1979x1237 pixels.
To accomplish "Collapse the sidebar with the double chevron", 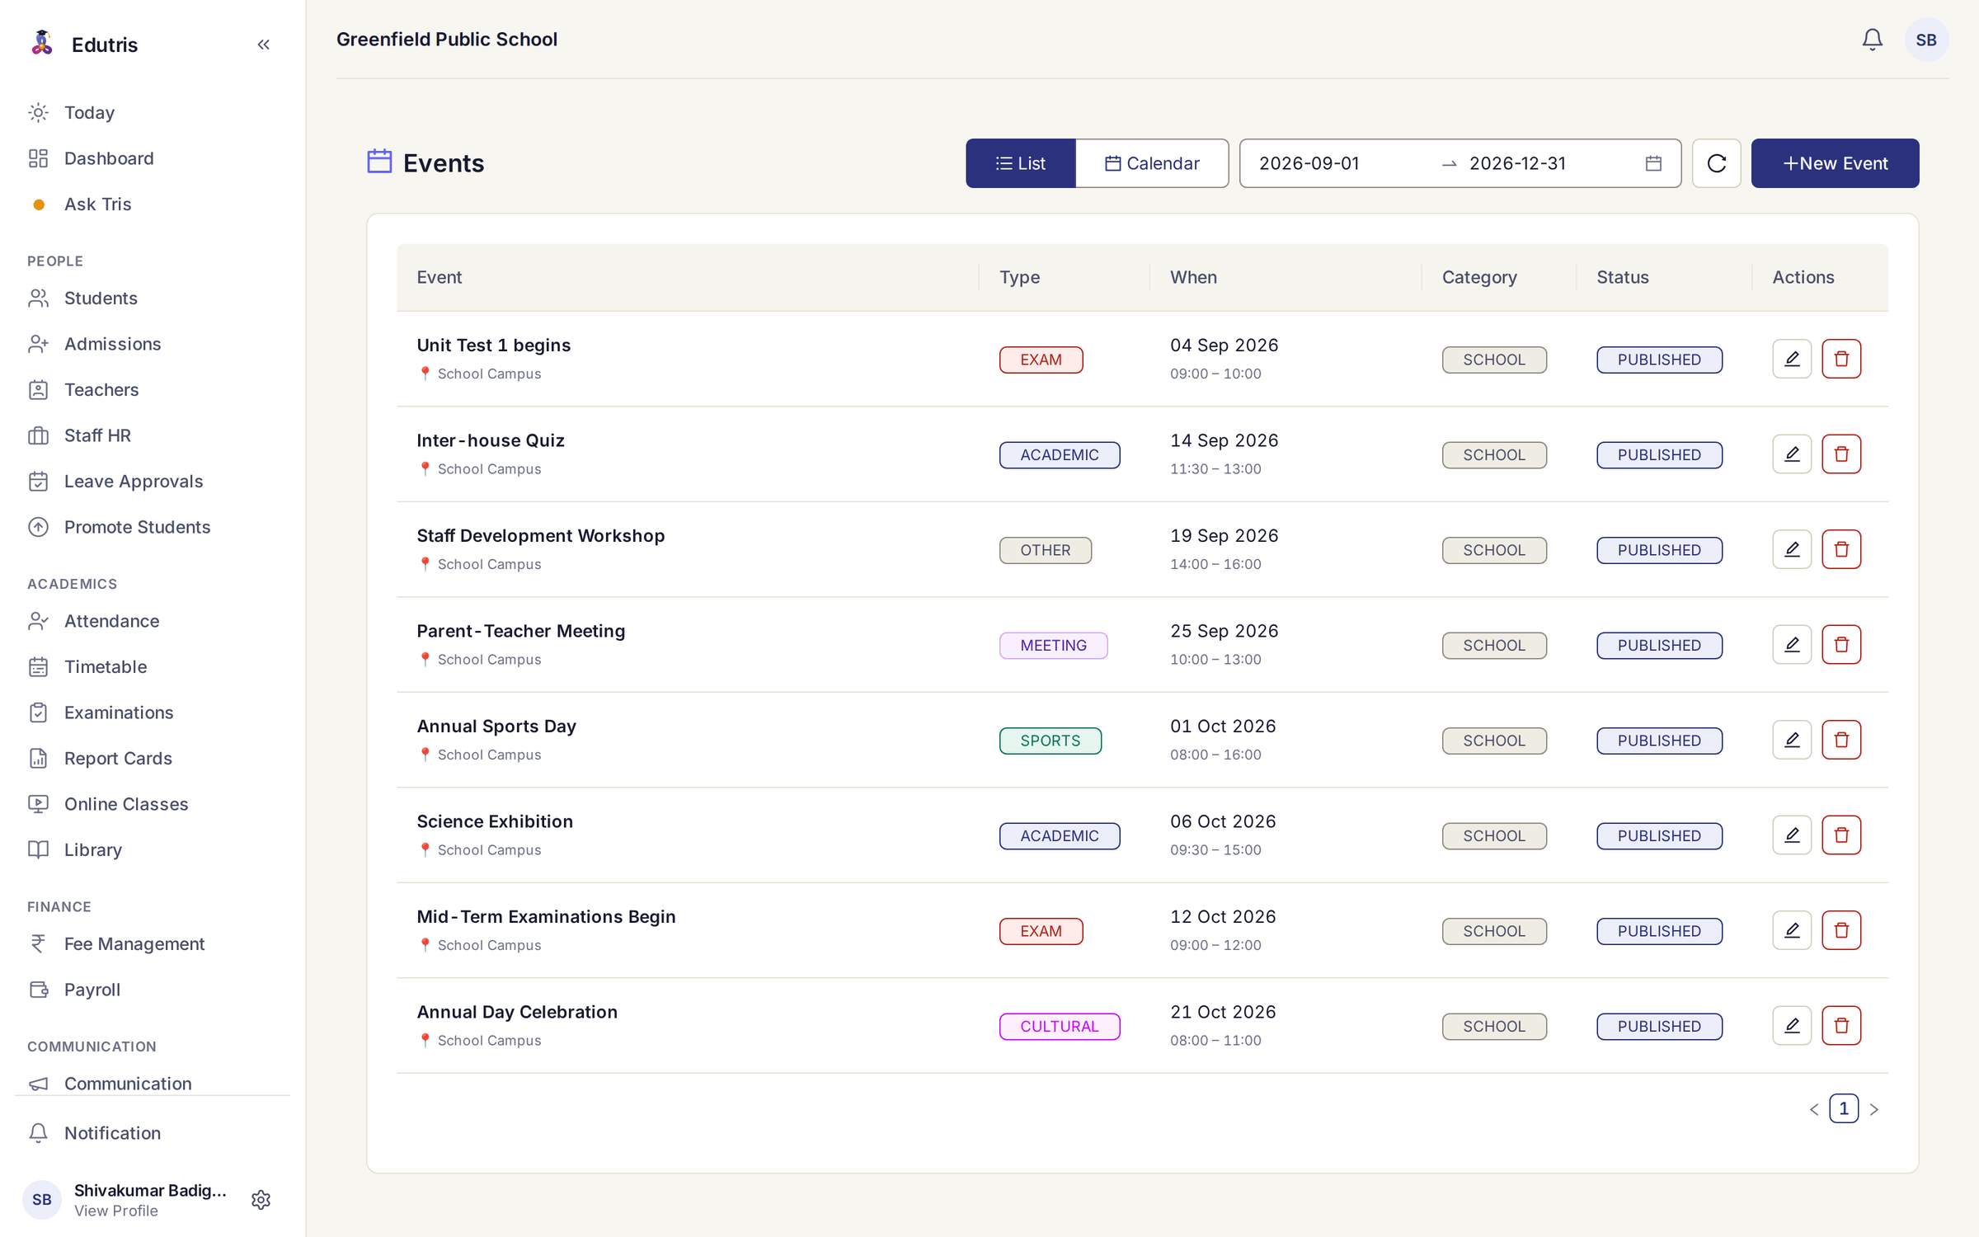I will click(x=264, y=45).
